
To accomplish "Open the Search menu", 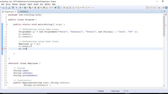I will click(30, 4).
